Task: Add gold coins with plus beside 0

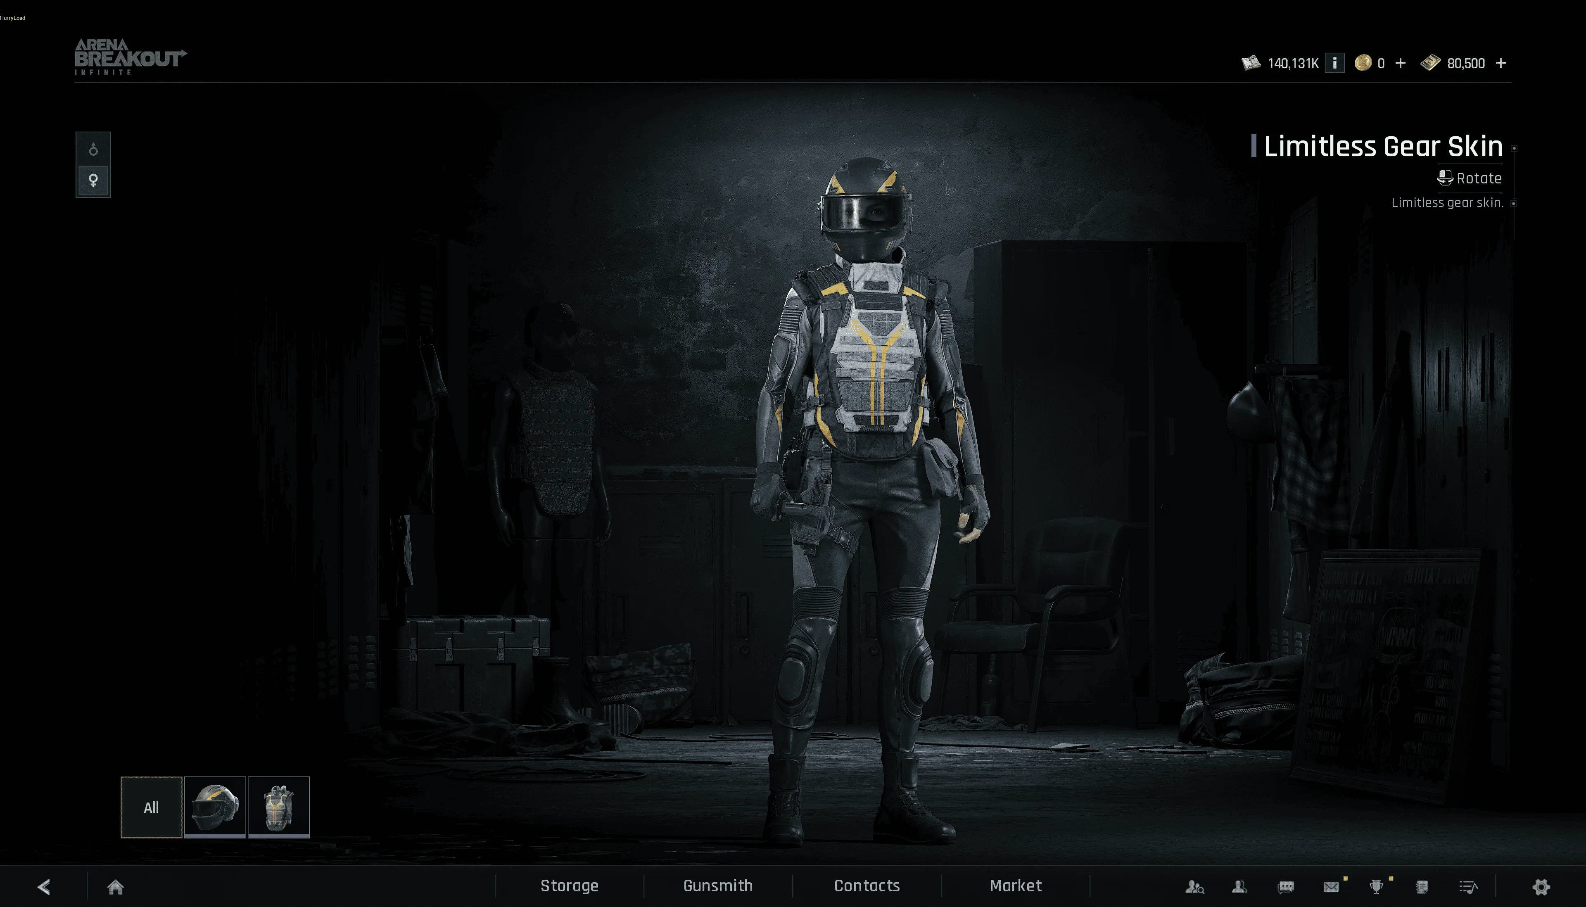Action: pos(1401,63)
